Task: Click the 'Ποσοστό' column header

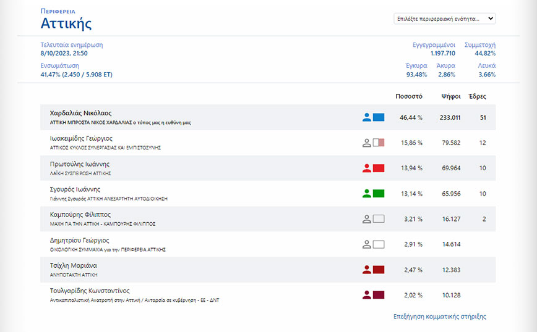Action: pyautogui.click(x=408, y=96)
